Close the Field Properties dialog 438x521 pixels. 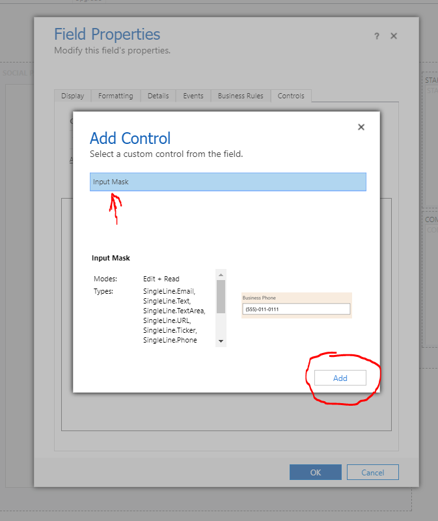(x=394, y=36)
